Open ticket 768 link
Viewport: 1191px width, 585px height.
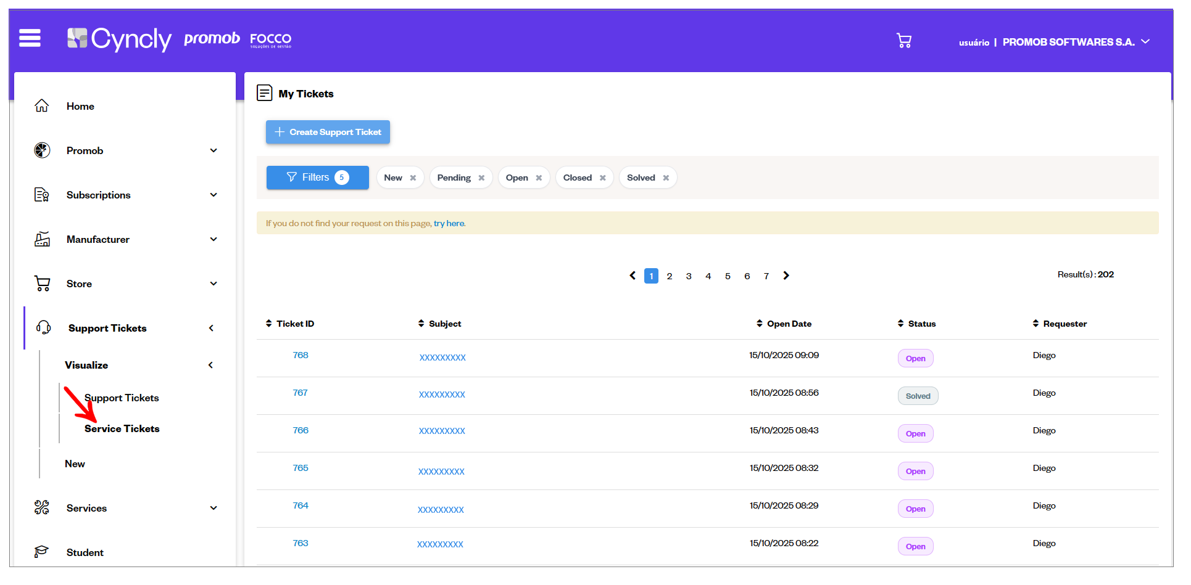(x=301, y=355)
